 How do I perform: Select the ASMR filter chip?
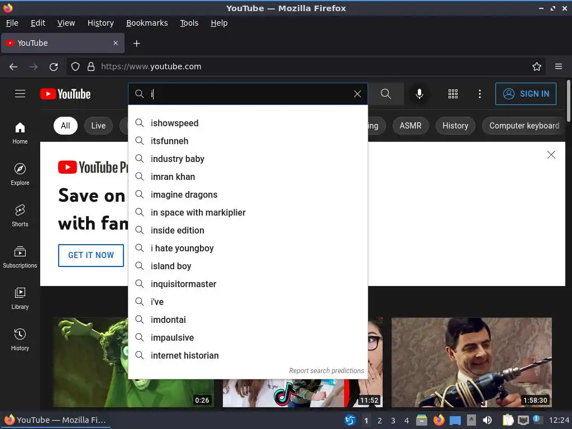pyautogui.click(x=411, y=126)
